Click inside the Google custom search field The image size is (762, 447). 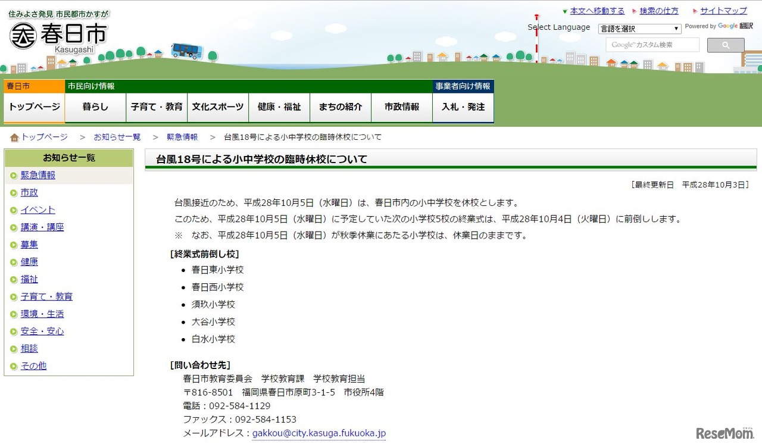click(x=652, y=45)
